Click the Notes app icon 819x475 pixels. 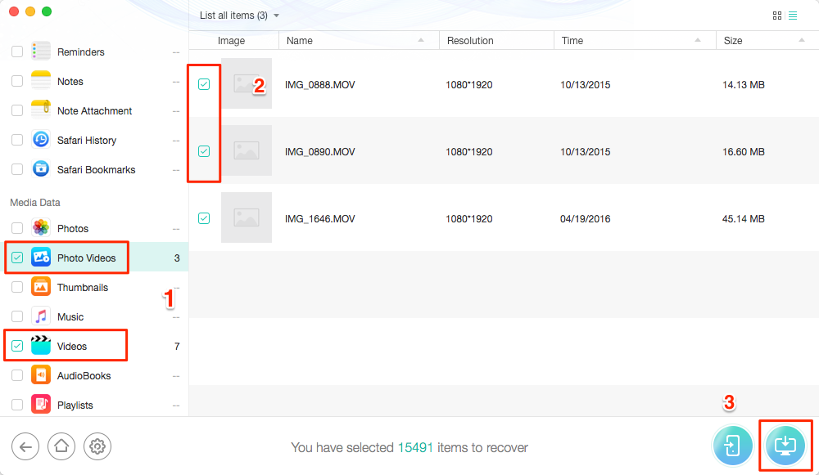pos(41,81)
